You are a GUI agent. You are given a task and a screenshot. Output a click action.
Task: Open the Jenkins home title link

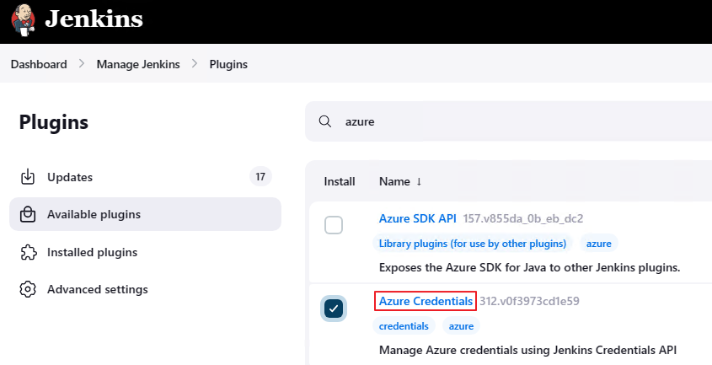[94, 19]
